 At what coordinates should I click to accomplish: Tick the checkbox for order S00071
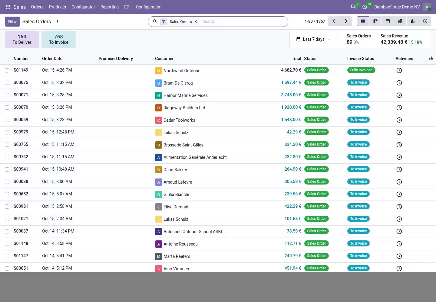point(7,95)
